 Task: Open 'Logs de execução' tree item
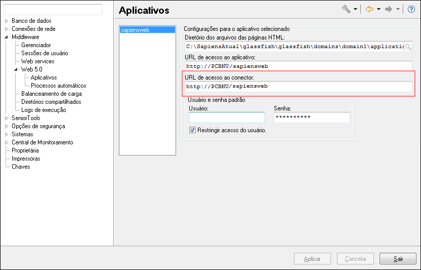pos(44,110)
